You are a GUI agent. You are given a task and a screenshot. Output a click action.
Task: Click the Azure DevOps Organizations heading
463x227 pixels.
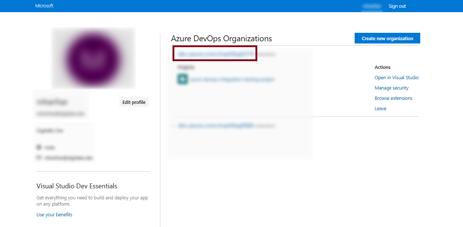pyautogui.click(x=222, y=39)
